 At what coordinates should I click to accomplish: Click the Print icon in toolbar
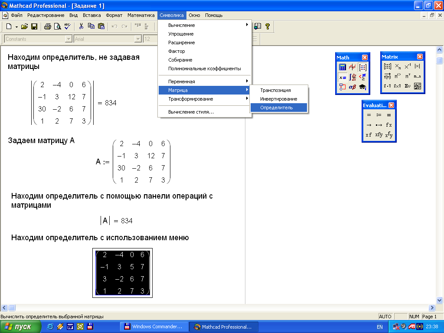(48, 26)
